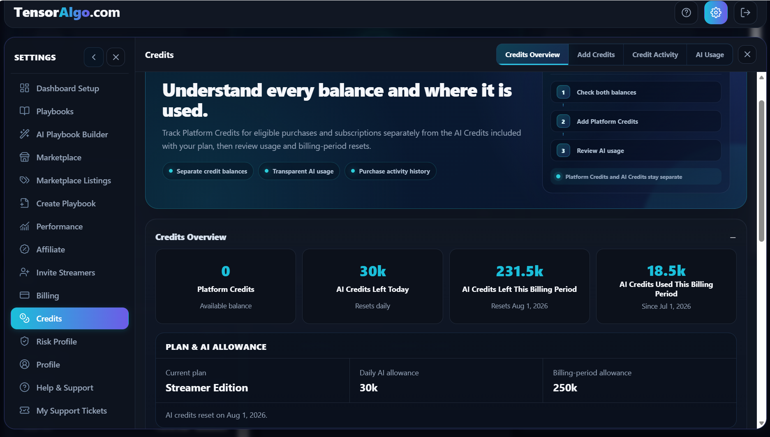Screen dimensions: 770x437
Task: Collapse settings sidebar with left chevron
Action: click(94, 57)
